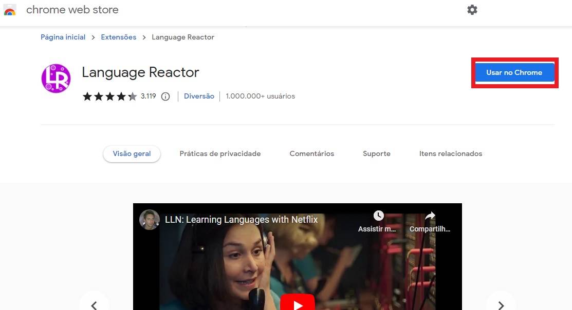Click the star rating of the extension
572x310 pixels.
(109, 96)
